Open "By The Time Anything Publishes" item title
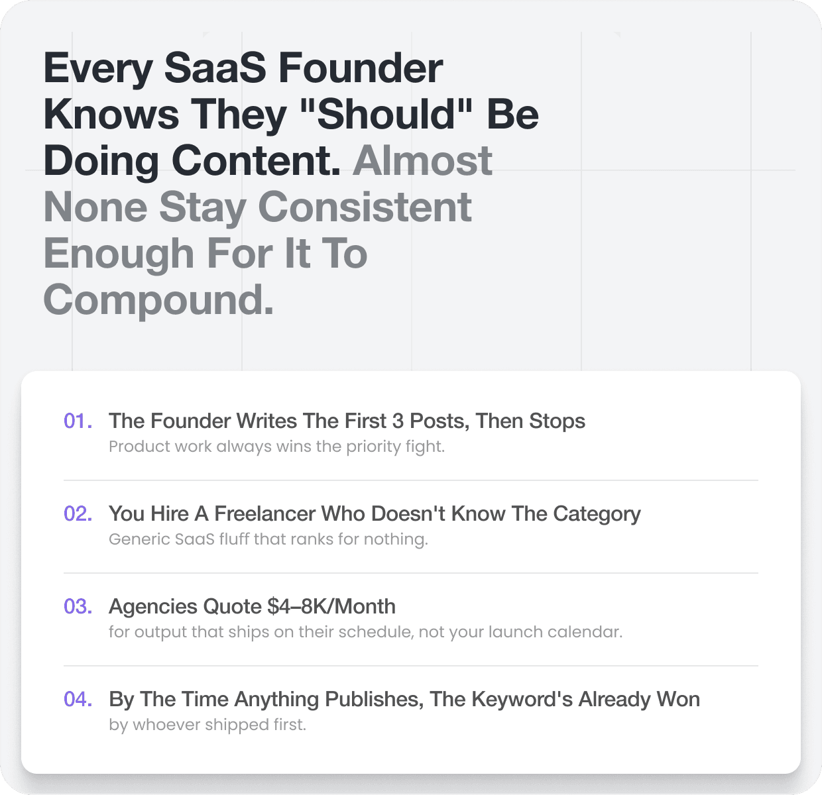The image size is (822, 795). pyautogui.click(x=404, y=700)
